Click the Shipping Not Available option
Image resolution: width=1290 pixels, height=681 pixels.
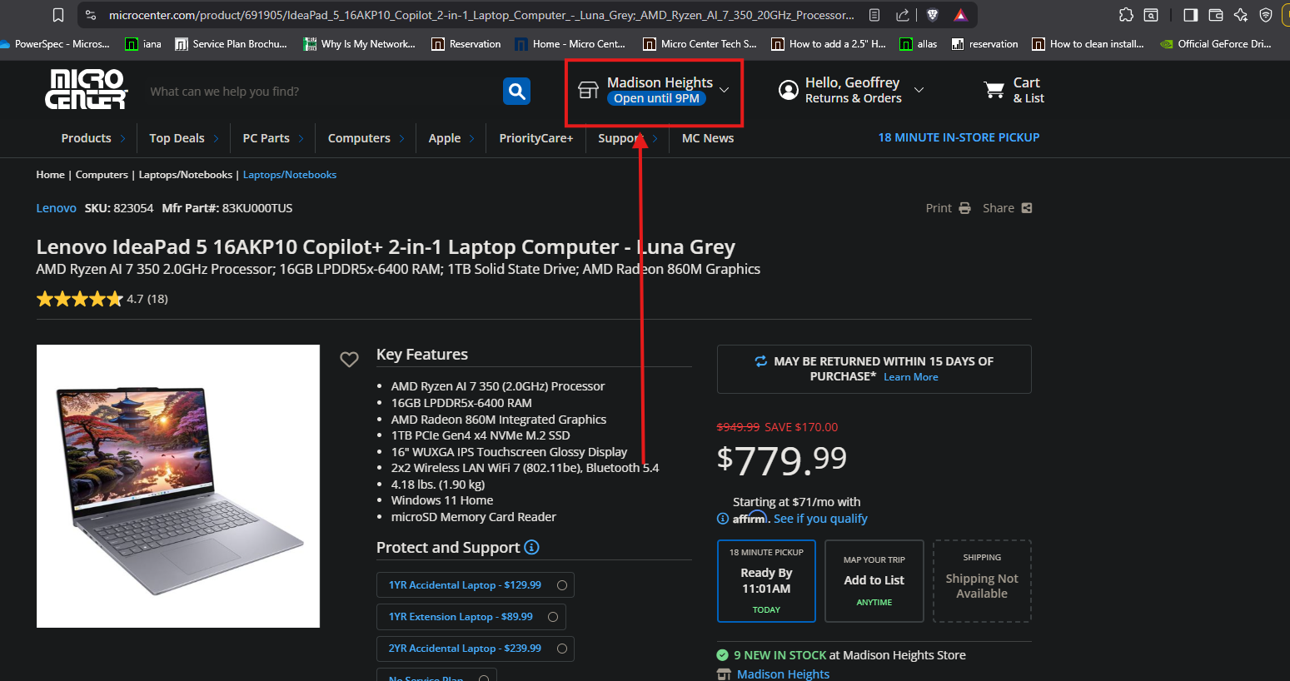pyautogui.click(x=982, y=581)
